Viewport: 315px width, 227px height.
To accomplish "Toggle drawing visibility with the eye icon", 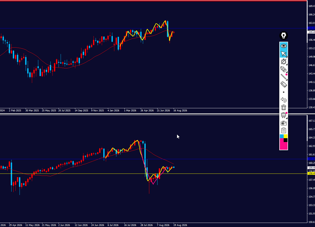I will click(284, 46).
